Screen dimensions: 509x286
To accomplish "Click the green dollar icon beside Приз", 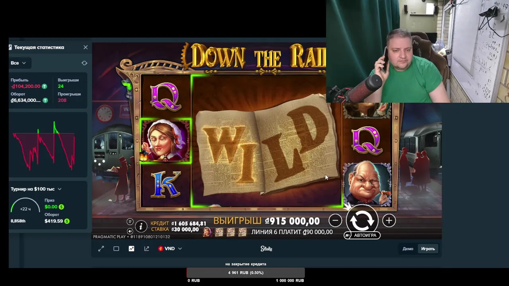I will point(61,207).
